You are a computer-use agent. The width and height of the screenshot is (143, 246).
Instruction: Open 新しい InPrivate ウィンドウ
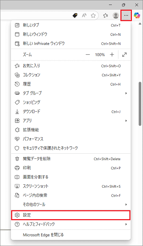click(x=71, y=43)
